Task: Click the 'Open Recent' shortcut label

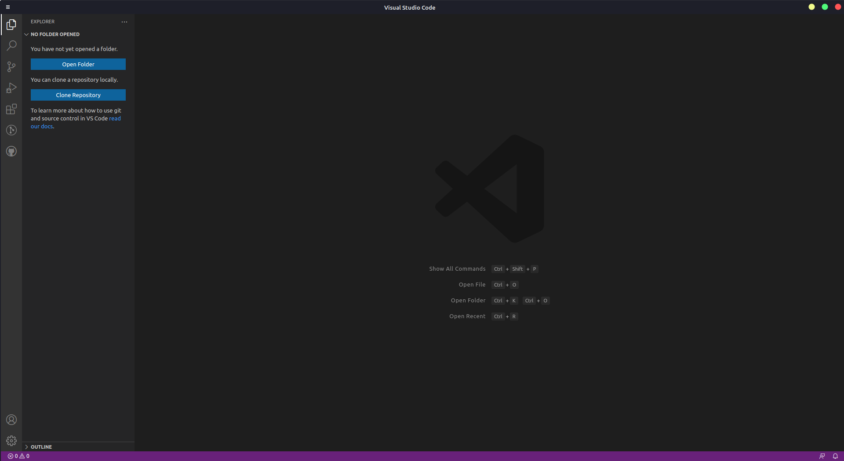Action: tap(467, 316)
